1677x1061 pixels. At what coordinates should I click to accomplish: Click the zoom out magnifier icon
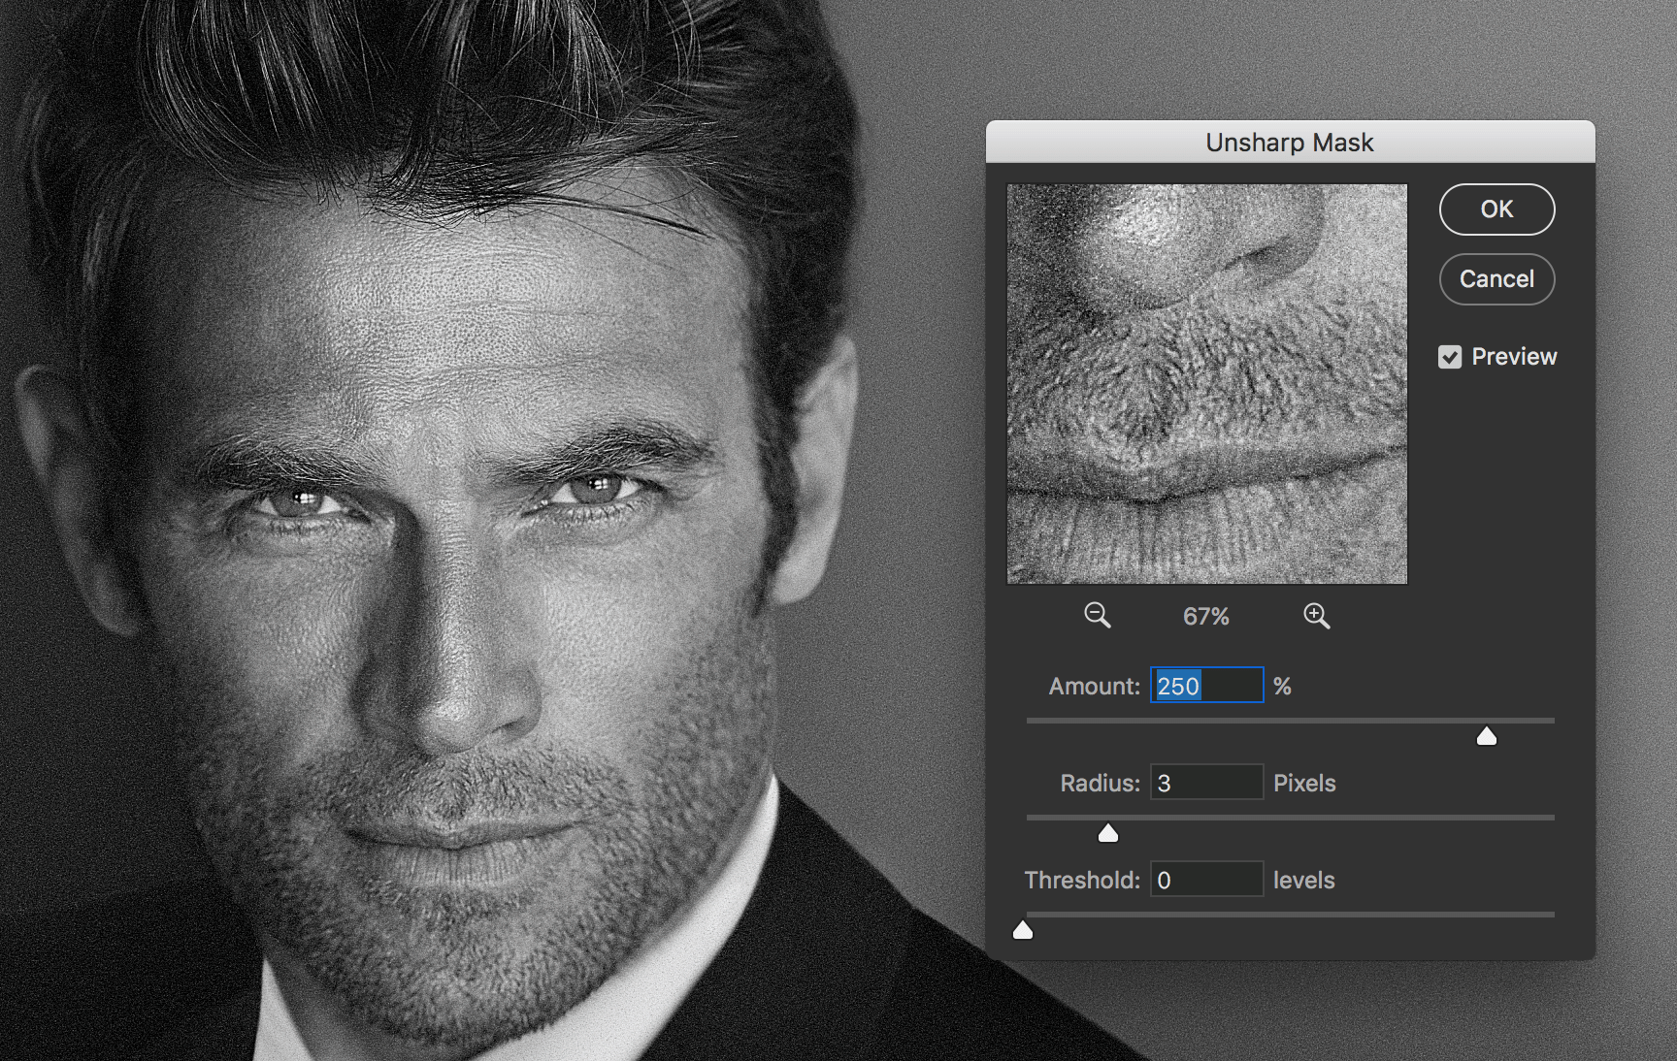click(x=1097, y=615)
